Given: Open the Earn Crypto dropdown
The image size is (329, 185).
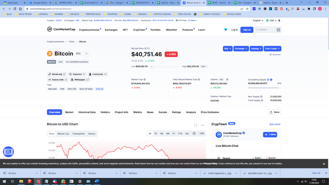Looking at the screenshot, I should click(x=272, y=49).
